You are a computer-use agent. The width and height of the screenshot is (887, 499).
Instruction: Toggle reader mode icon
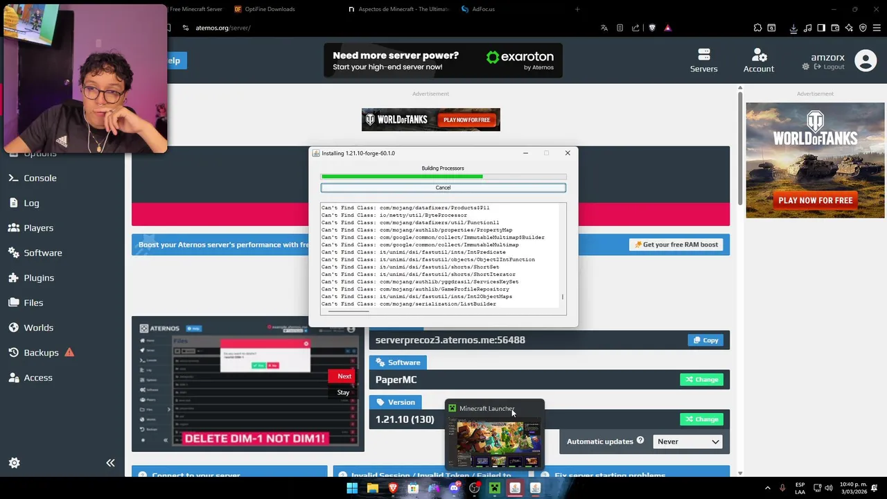click(620, 28)
